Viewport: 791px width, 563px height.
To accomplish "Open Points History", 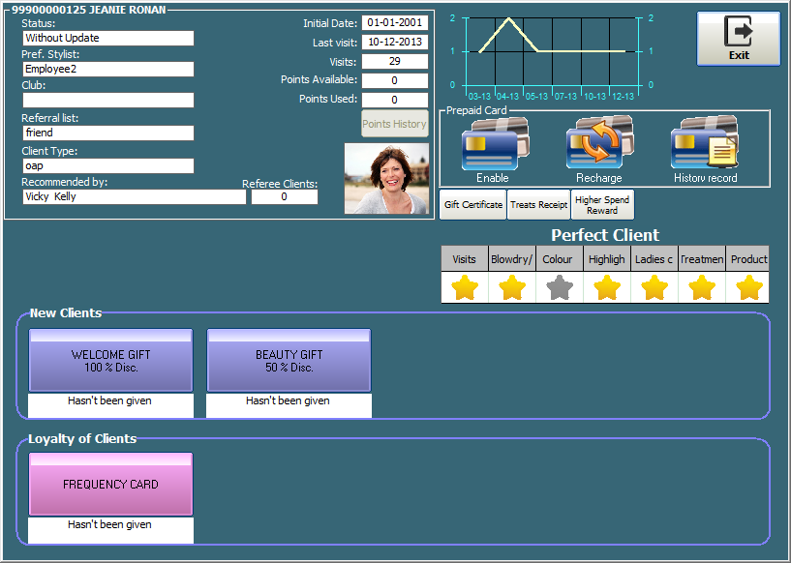I will tap(395, 124).
